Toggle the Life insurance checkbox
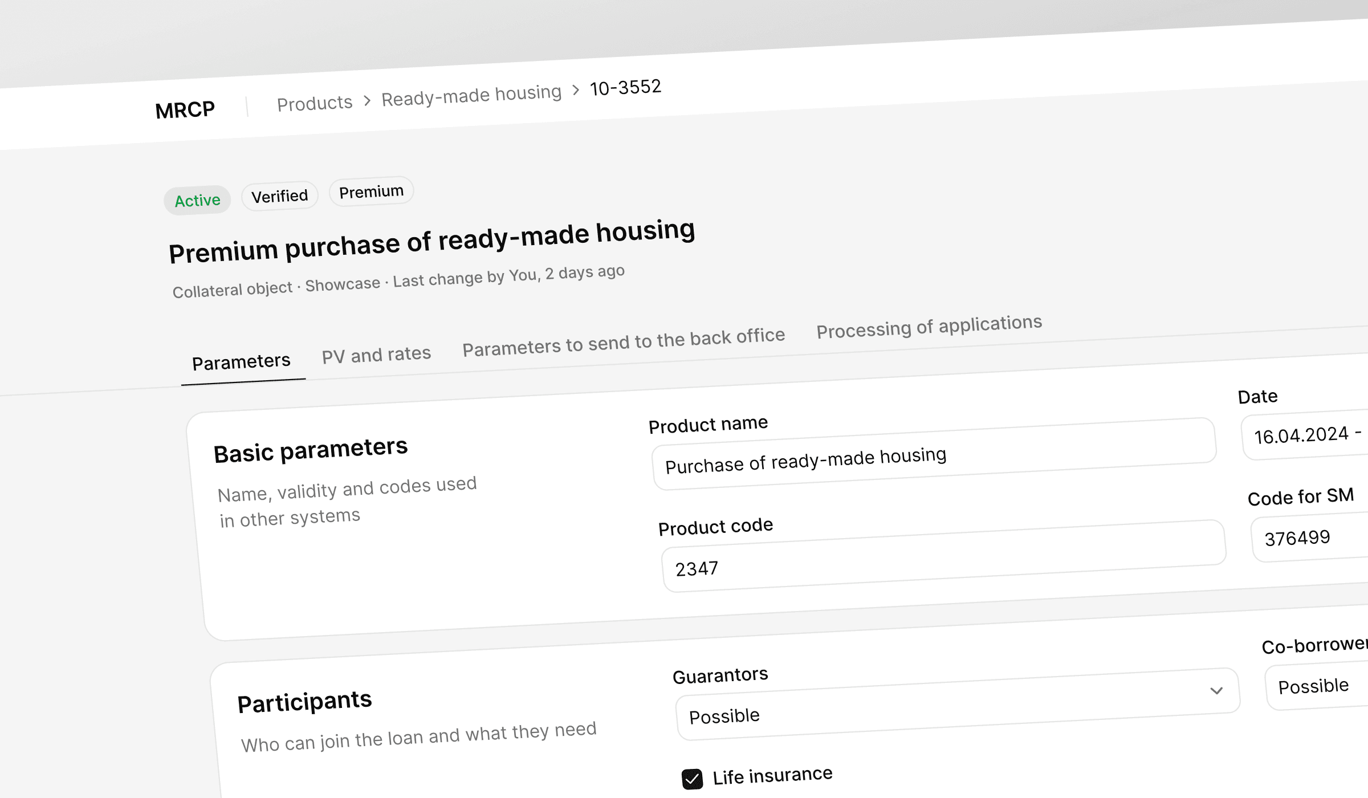The width and height of the screenshot is (1368, 798). coord(692,779)
